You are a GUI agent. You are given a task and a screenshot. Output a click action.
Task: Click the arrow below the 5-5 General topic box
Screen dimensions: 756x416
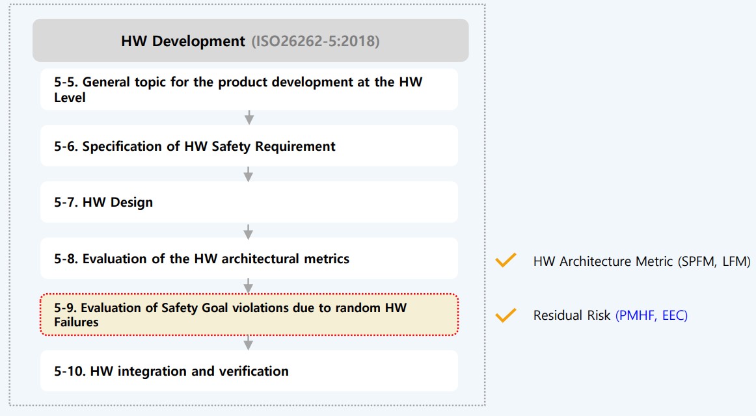coord(249,118)
